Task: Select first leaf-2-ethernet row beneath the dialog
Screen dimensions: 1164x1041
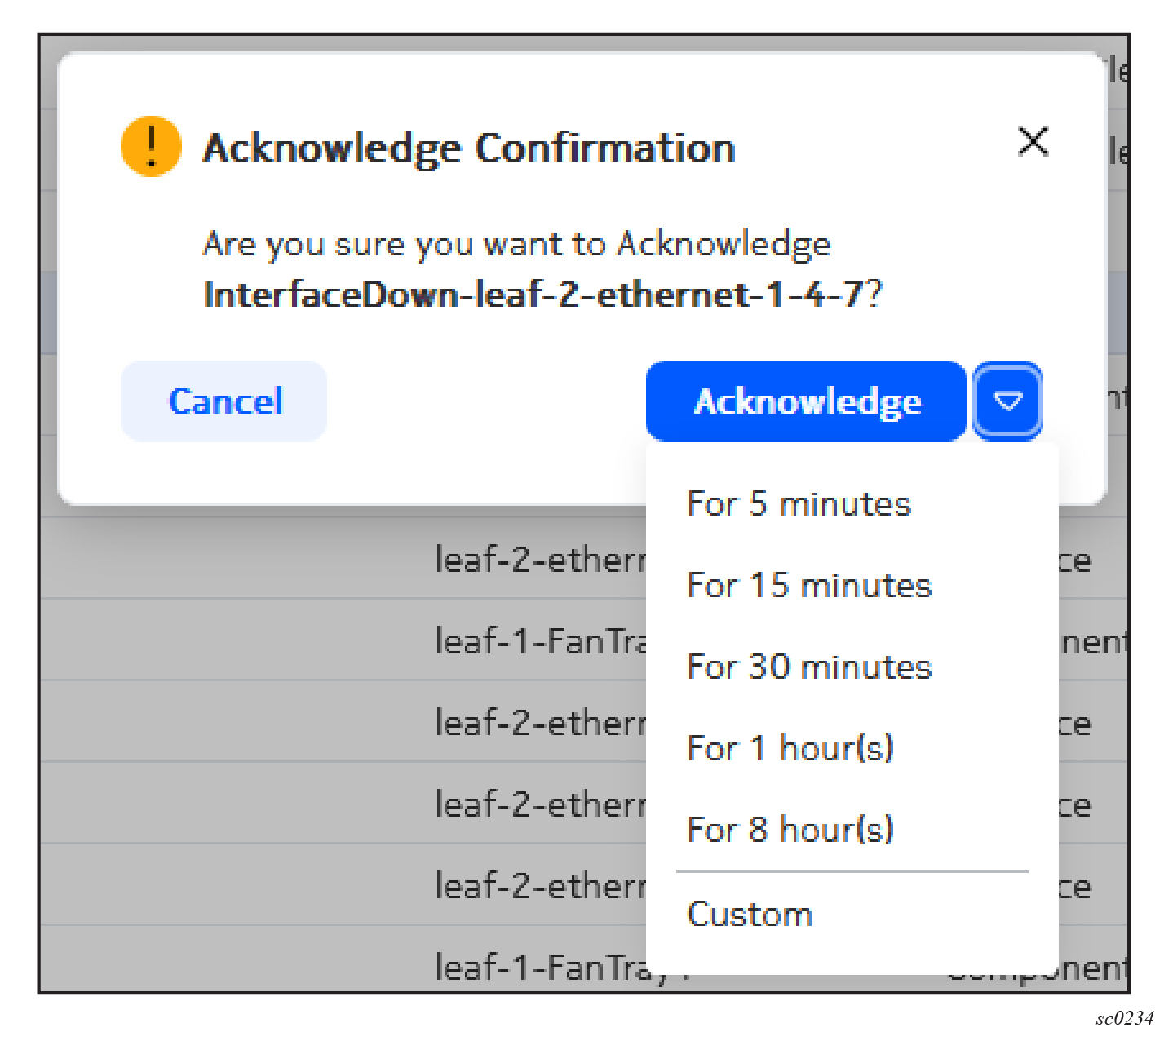Action: pyautogui.click(x=538, y=560)
